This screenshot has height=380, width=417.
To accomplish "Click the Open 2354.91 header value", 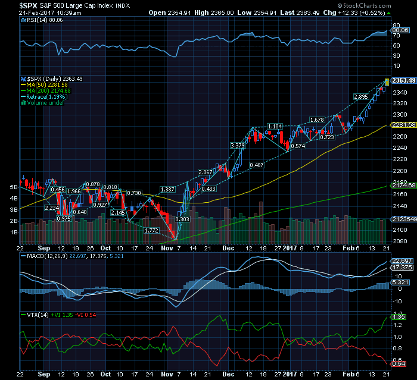I will click(170, 13).
